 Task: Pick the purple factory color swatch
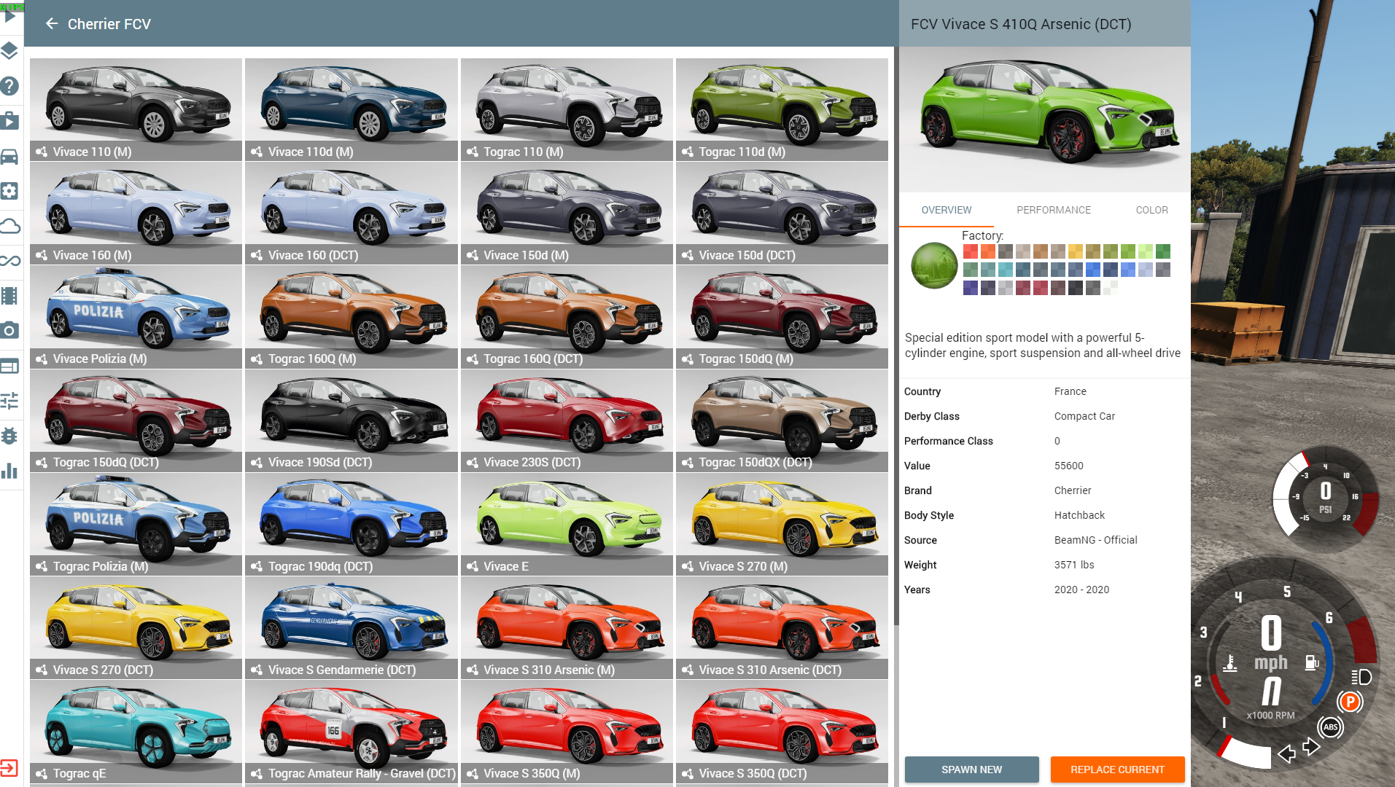pyautogui.click(x=970, y=288)
